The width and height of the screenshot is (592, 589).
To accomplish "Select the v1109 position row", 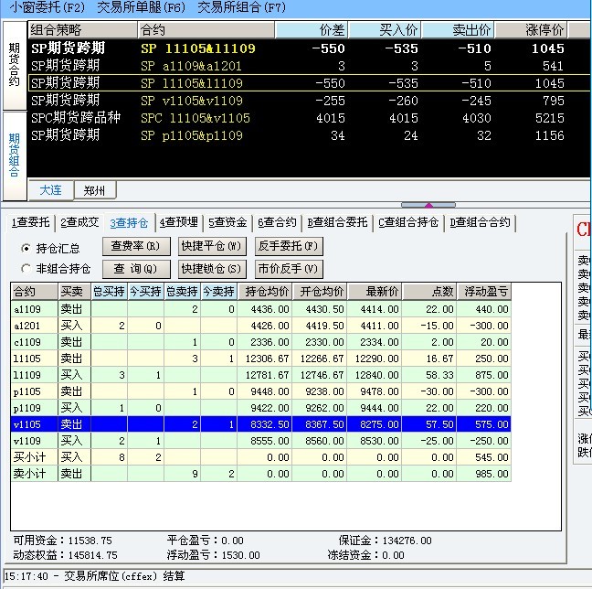I will point(261,441).
